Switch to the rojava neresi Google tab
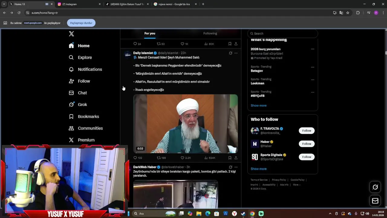387x218 pixels. (x=175, y=4)
